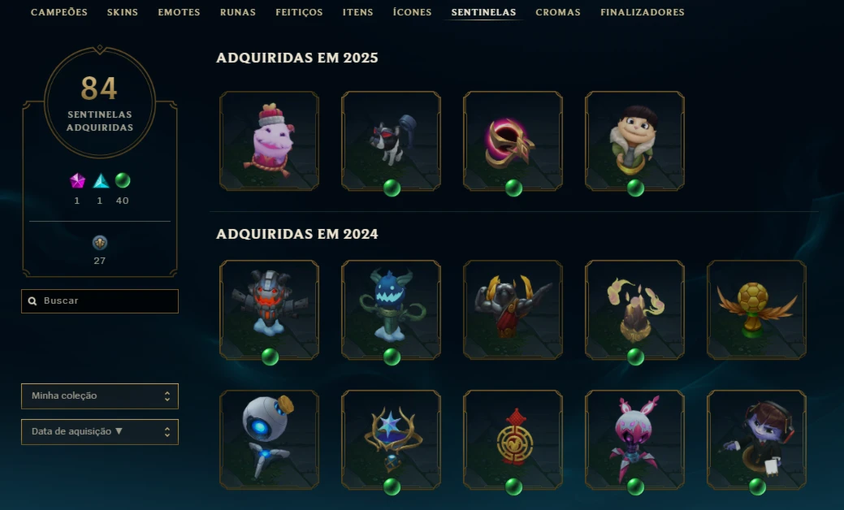Image resolution: width=844 pixels, height=510 pixels.
Task: Choose the golden soccer trophy ward
Action: pyautogui.click(x=756, y=310)
